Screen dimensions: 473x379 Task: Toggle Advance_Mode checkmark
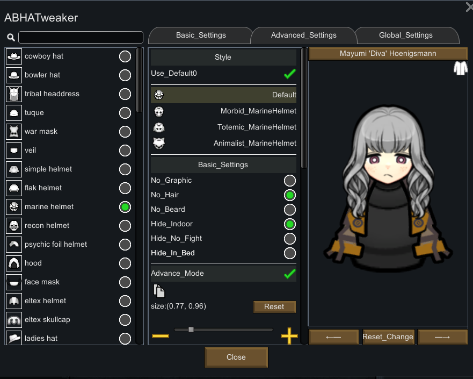click(x=290, y=274)
